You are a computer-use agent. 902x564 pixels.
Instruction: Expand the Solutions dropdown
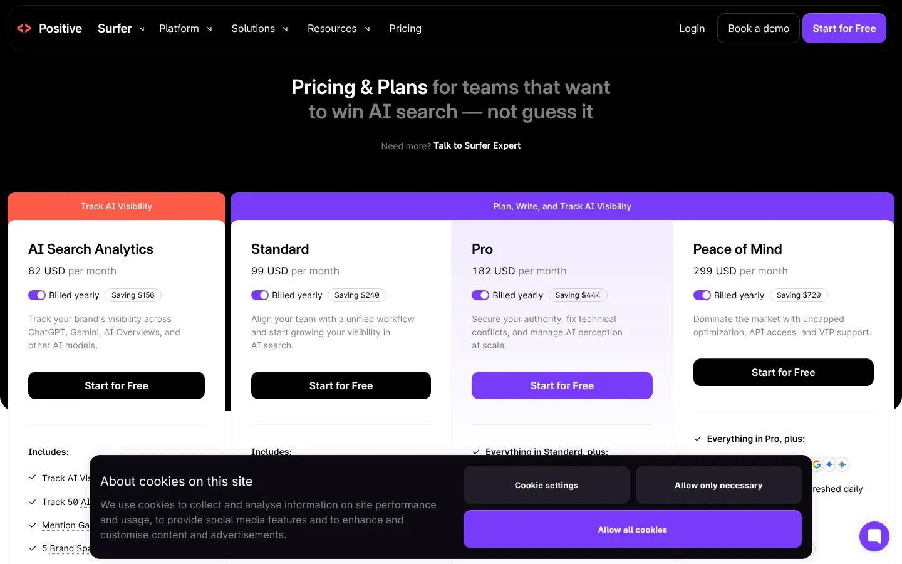click(x=260, y=29)
